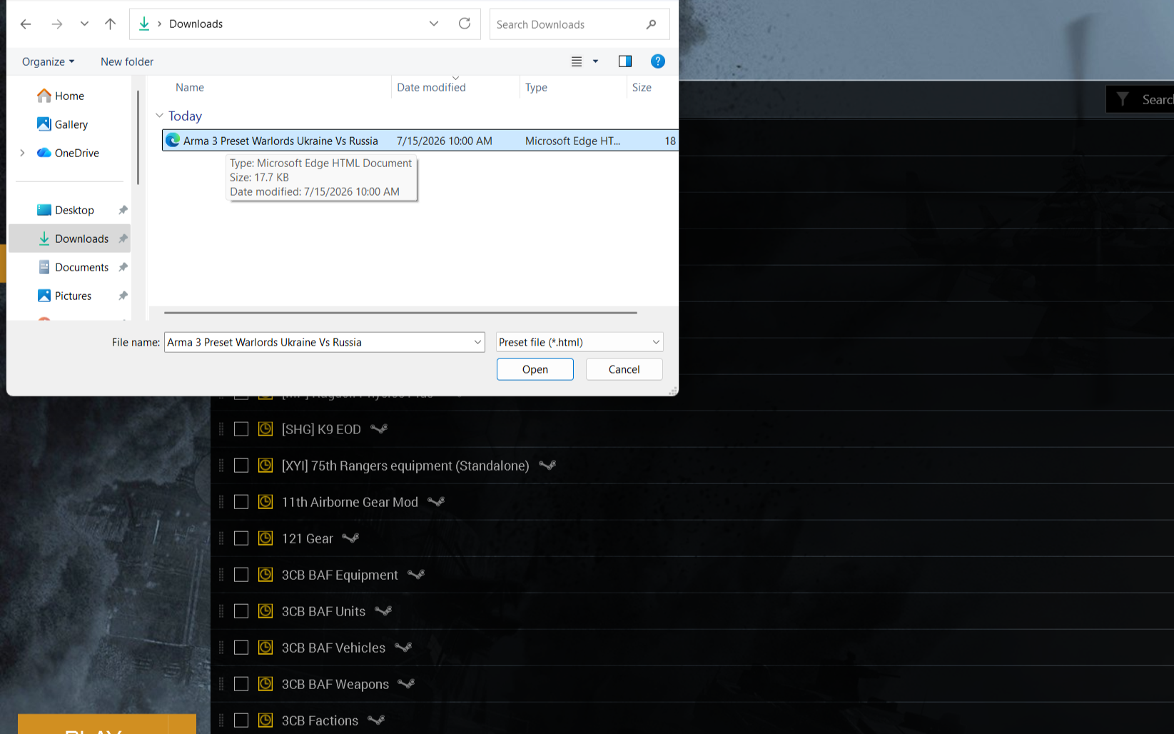Click Steam icon next to 121 Gear
This screenshot has width=1174, height=734.
(350, 538)
